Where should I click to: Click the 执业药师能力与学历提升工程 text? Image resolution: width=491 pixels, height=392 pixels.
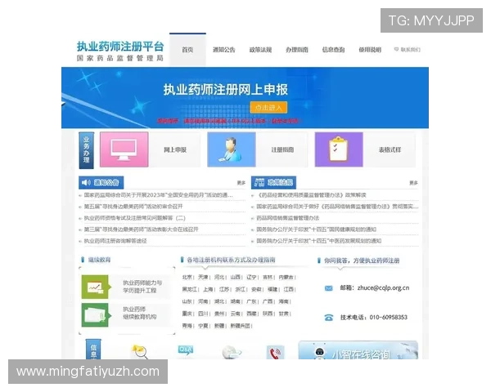(x=142, y=287)
